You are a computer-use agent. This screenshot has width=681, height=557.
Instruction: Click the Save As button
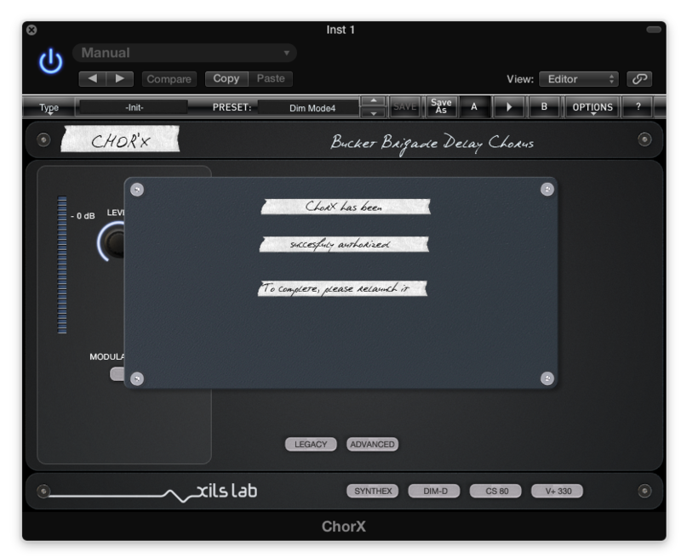tap(441, 106)
